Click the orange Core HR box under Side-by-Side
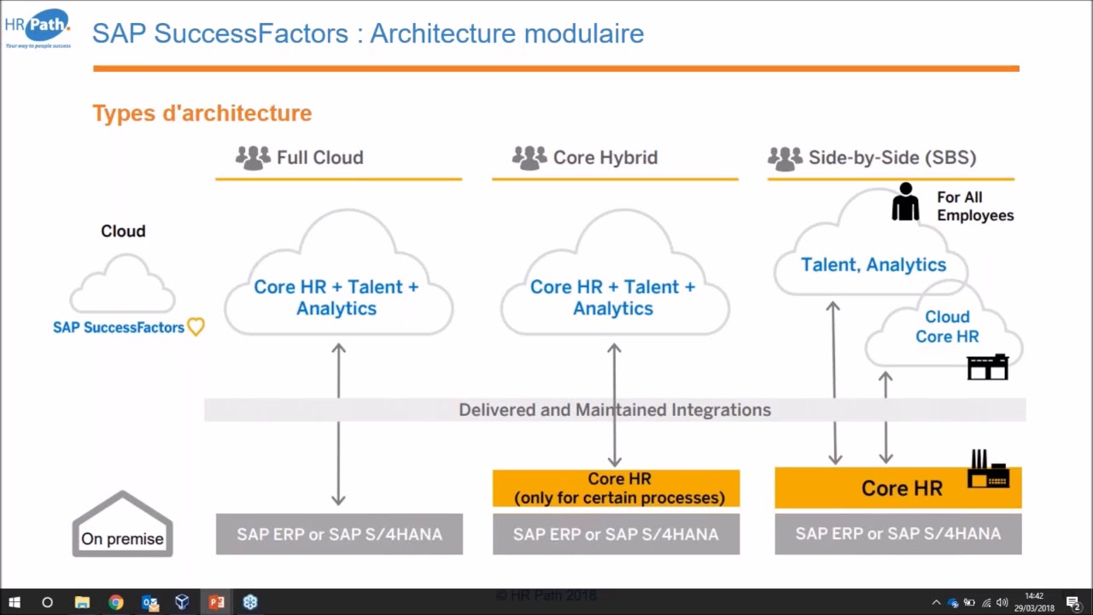The image size is (1093, 615). point(898,488)
